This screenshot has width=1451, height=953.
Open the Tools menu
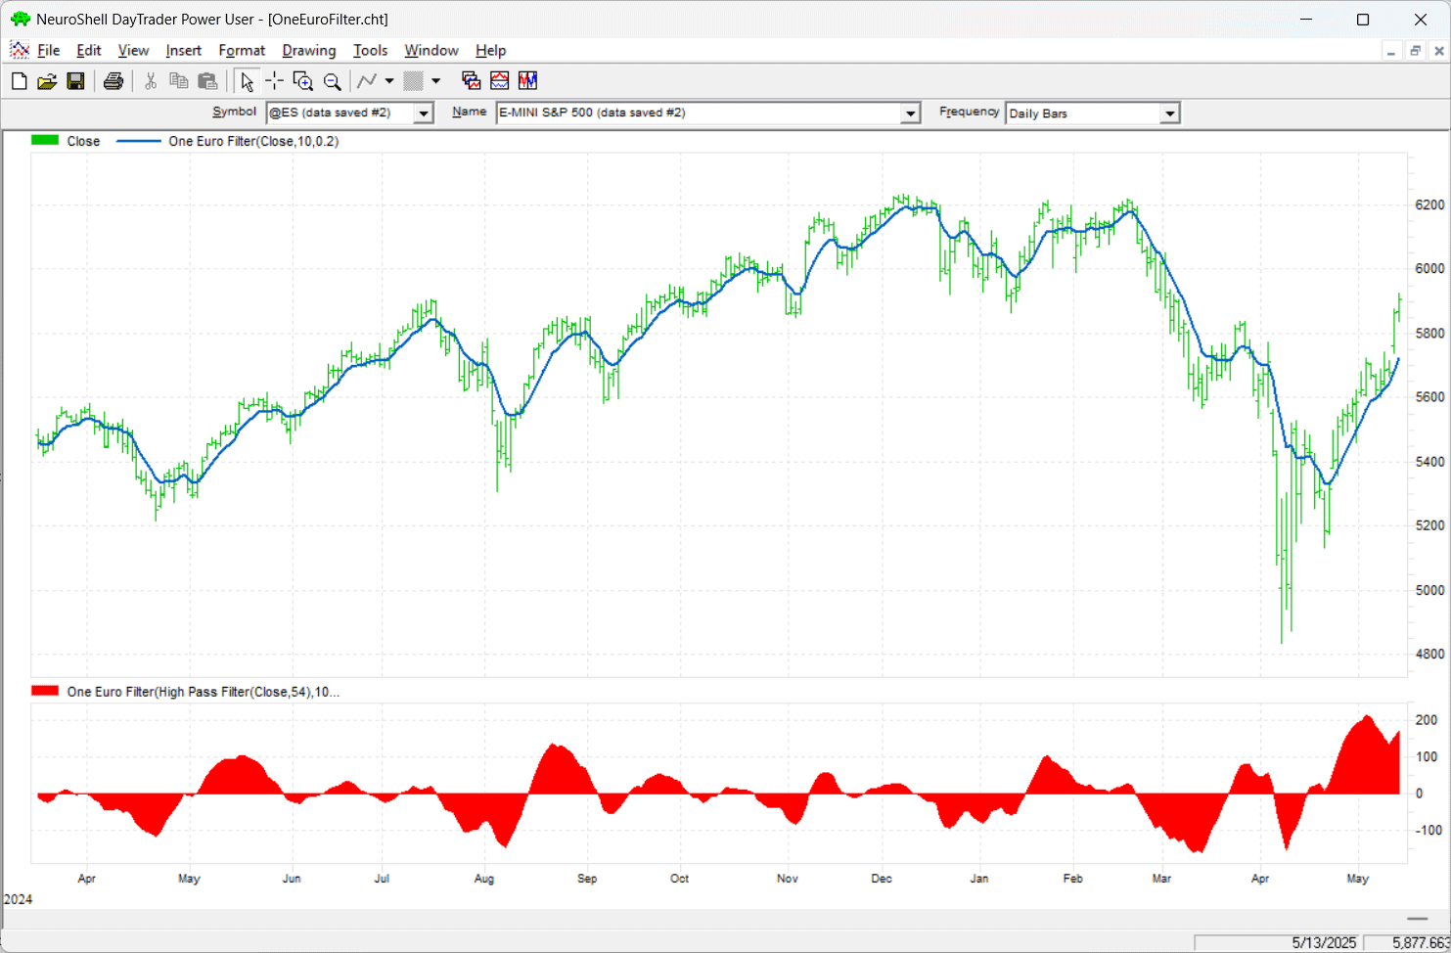coord(370,51)
